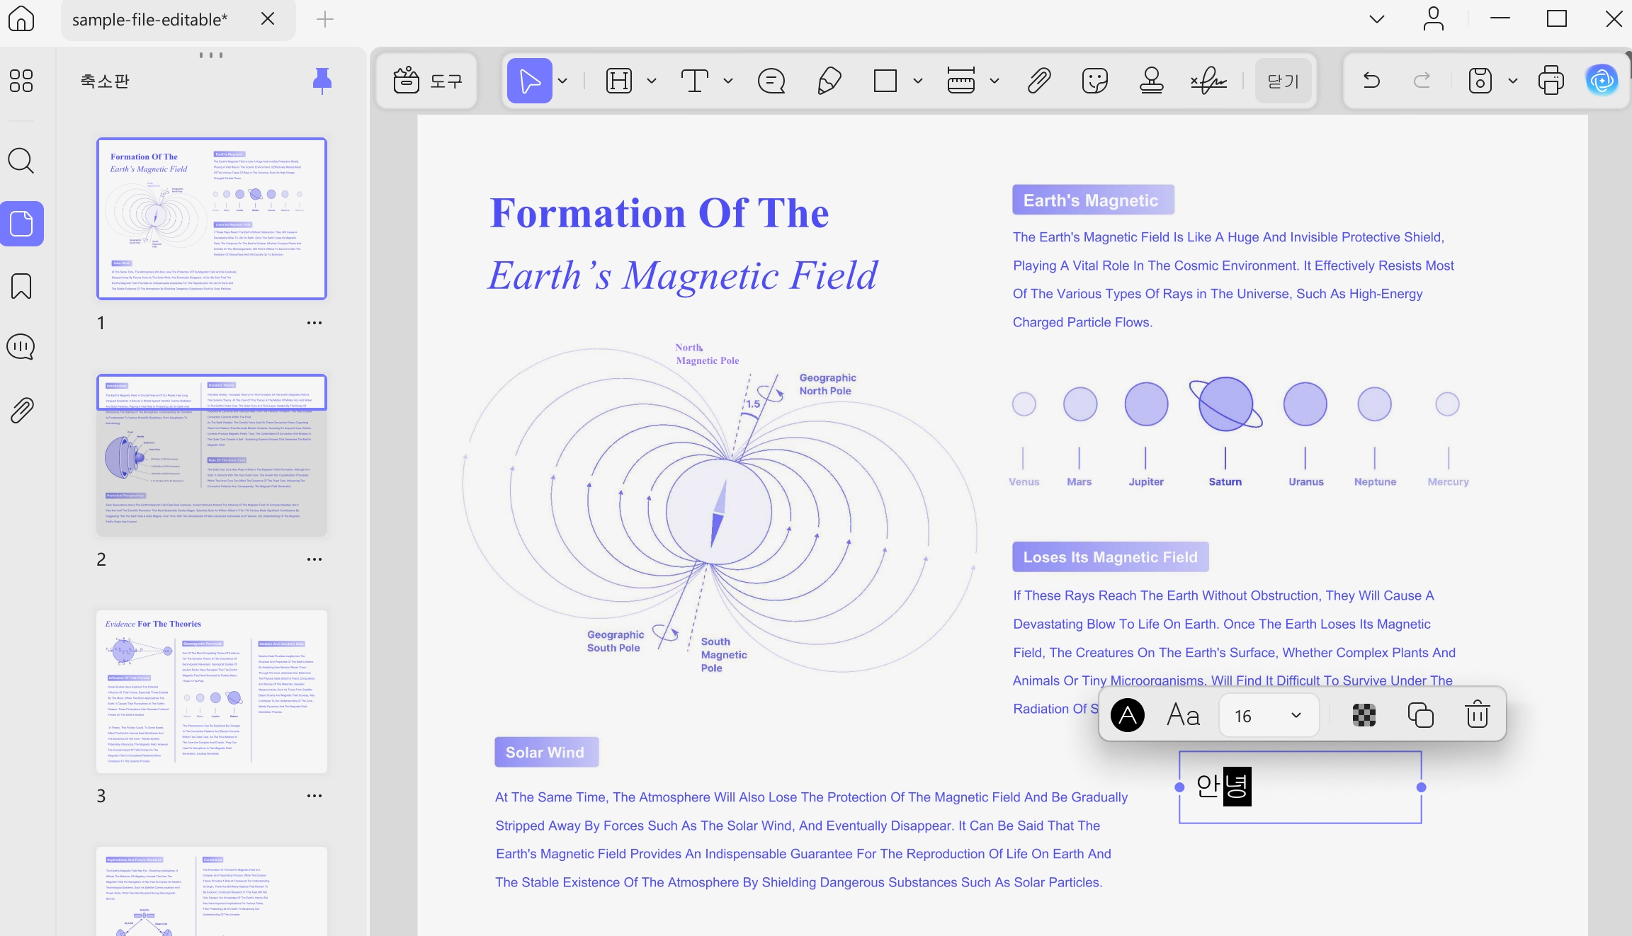
Task: Open the bookmarks panel icon
Action: (21, 286)
